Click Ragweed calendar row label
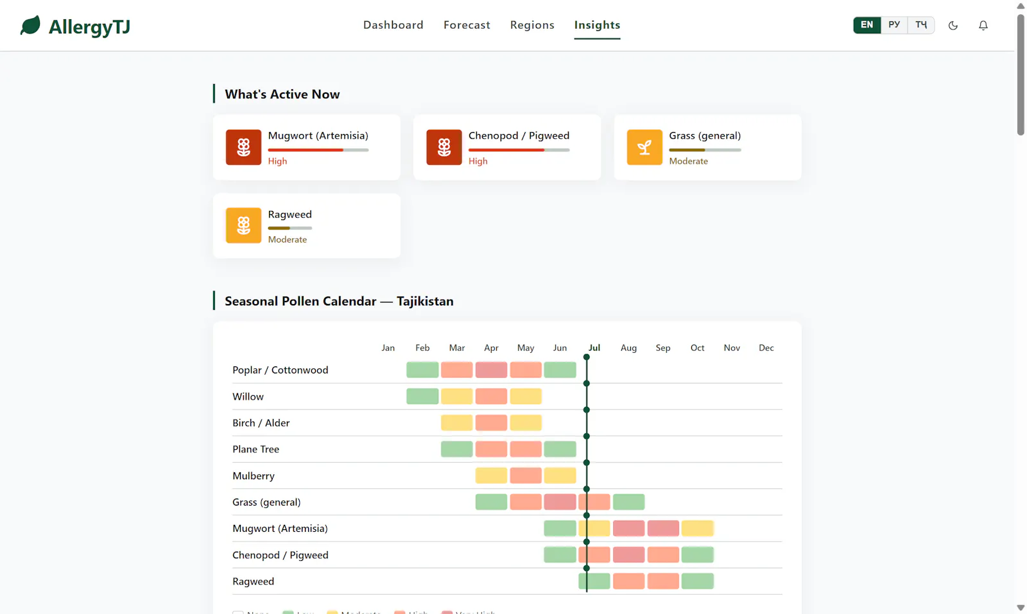1027x614 pixels. (253, 581)
